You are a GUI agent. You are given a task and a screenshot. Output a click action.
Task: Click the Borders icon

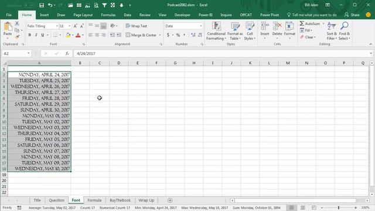pyautogui.click(x=55, y=35)
